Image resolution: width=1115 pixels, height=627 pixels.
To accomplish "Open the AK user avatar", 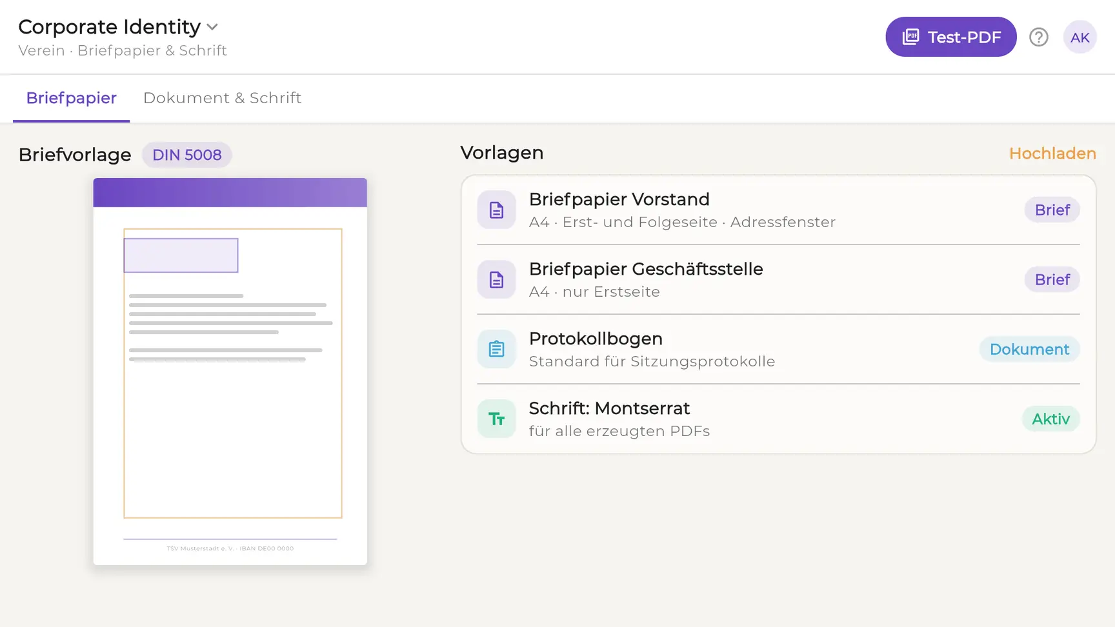I will tap(1080, 37).
